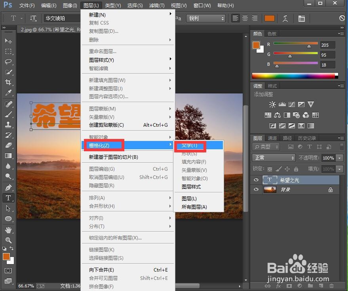Click the center-align text button
The image size is (348, 291).
(x=245, y=19)
